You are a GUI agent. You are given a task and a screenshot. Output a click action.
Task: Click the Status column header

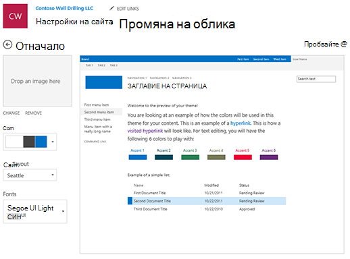[244, 185]
